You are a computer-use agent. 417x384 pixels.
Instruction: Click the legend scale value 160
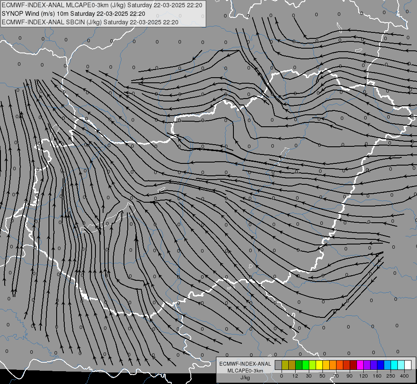(377, 376)
